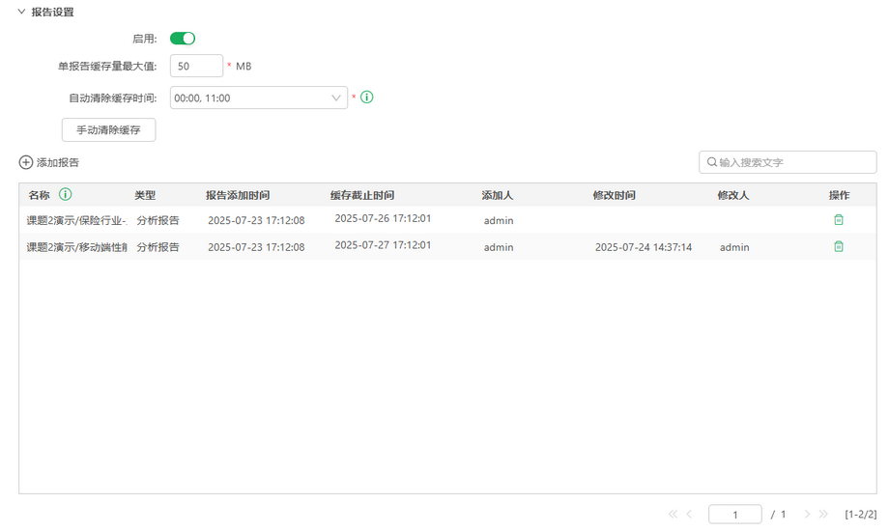Click the 单报告缓存量最大值 input box
This screenshot has width=889, height=532.
[x=196, y=66]
